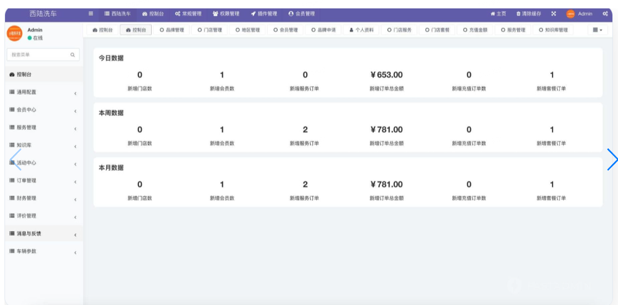Screen dimensions: 618x305
Task: Switch to the 个人资料 tab
Action: click(x=361, y=30)
